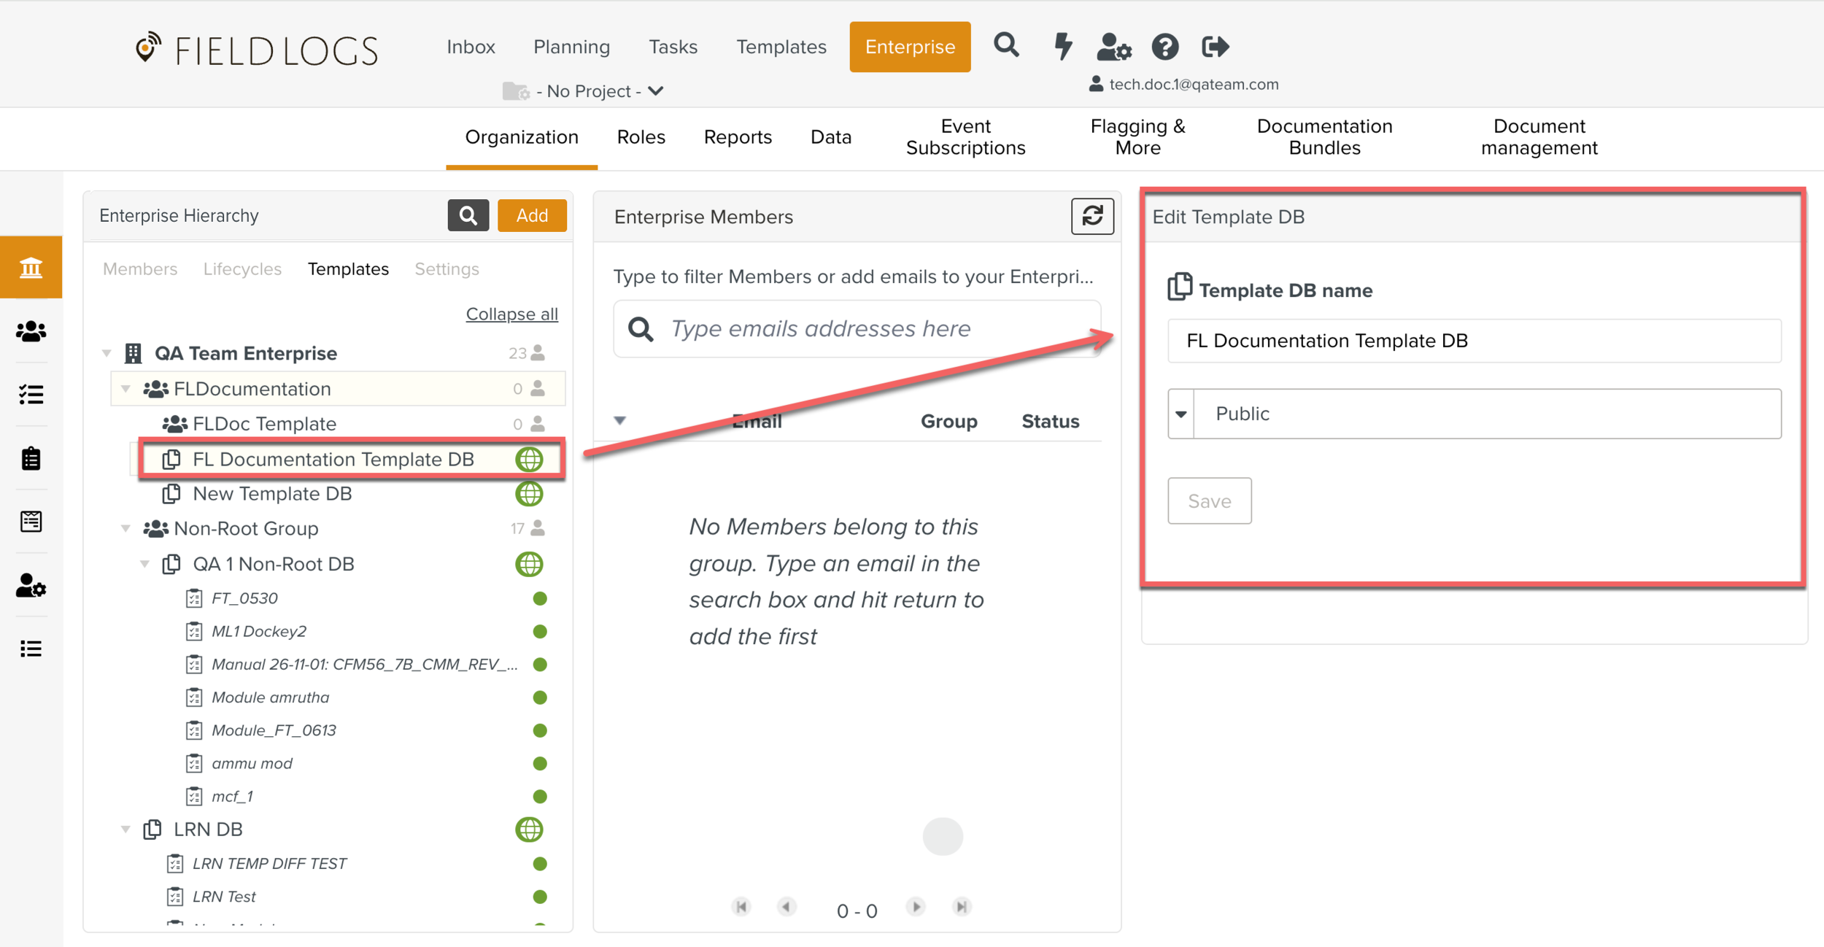Click the Template DB name input field
This screenshot has height=947, width=1824.
[x=1474, y=341]
